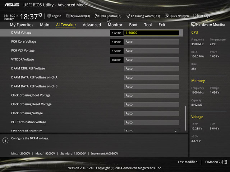Select the Ai Tweaker tab

pos(66,25)
